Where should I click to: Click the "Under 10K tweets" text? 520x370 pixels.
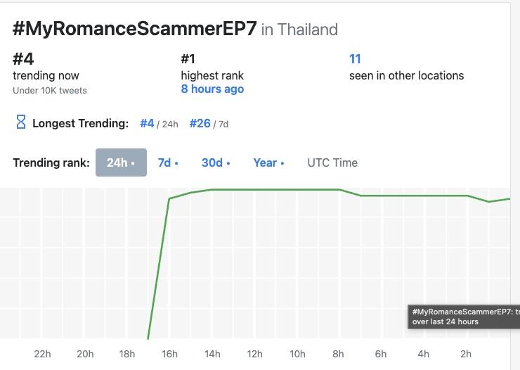point(50,90)
